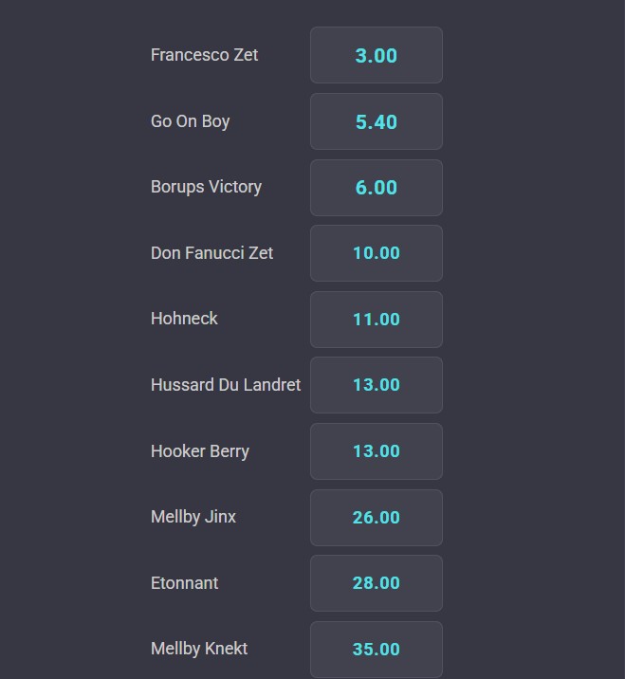This screenshot has height=679, width=625.
Task: Select Hussard Du Landret 13.00 odds
Action: (x=377, y=385)
